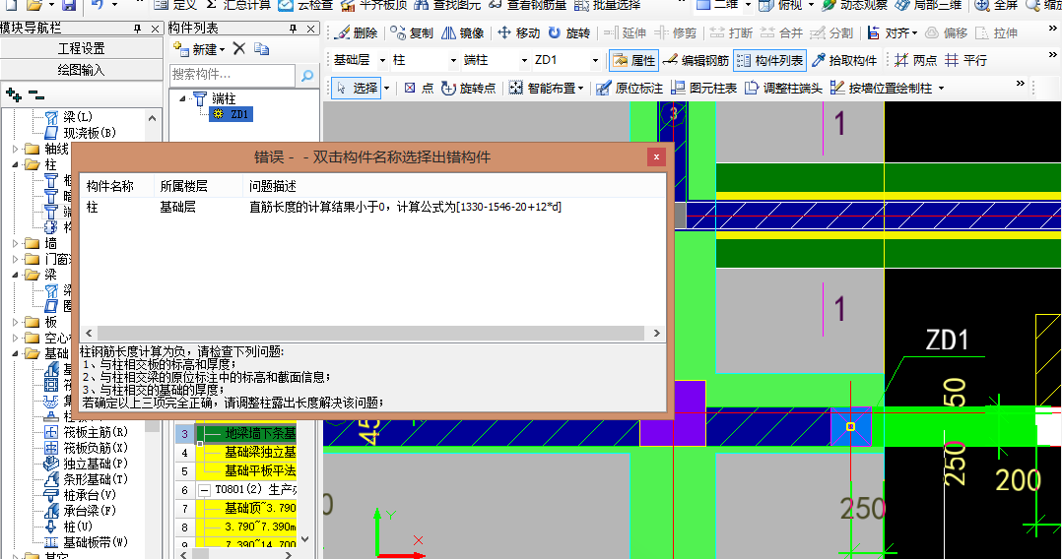
Task: Choose the 旋转点 rotate-point tool
Action: pos(468,88)
